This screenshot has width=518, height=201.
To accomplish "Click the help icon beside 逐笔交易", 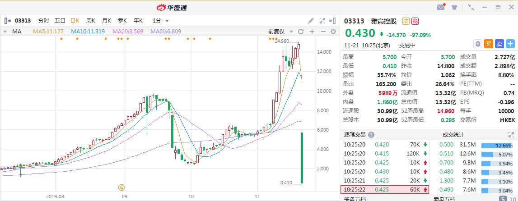I will [371, 135].
